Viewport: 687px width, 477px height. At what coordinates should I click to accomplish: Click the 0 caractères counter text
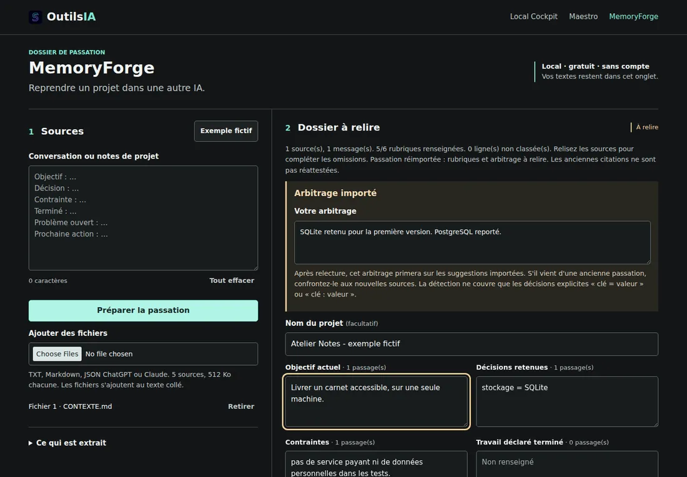click(47, 281)
